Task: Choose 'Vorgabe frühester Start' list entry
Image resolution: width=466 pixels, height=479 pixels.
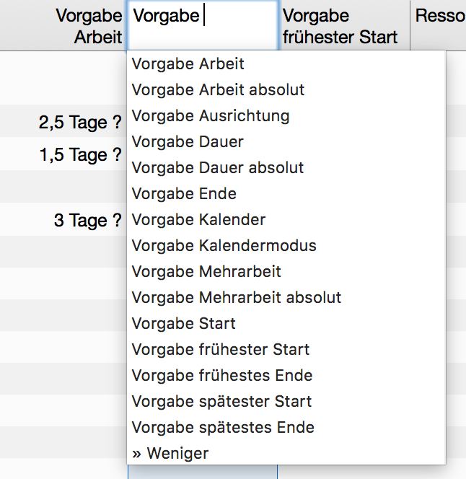Action: pos(221,350)
